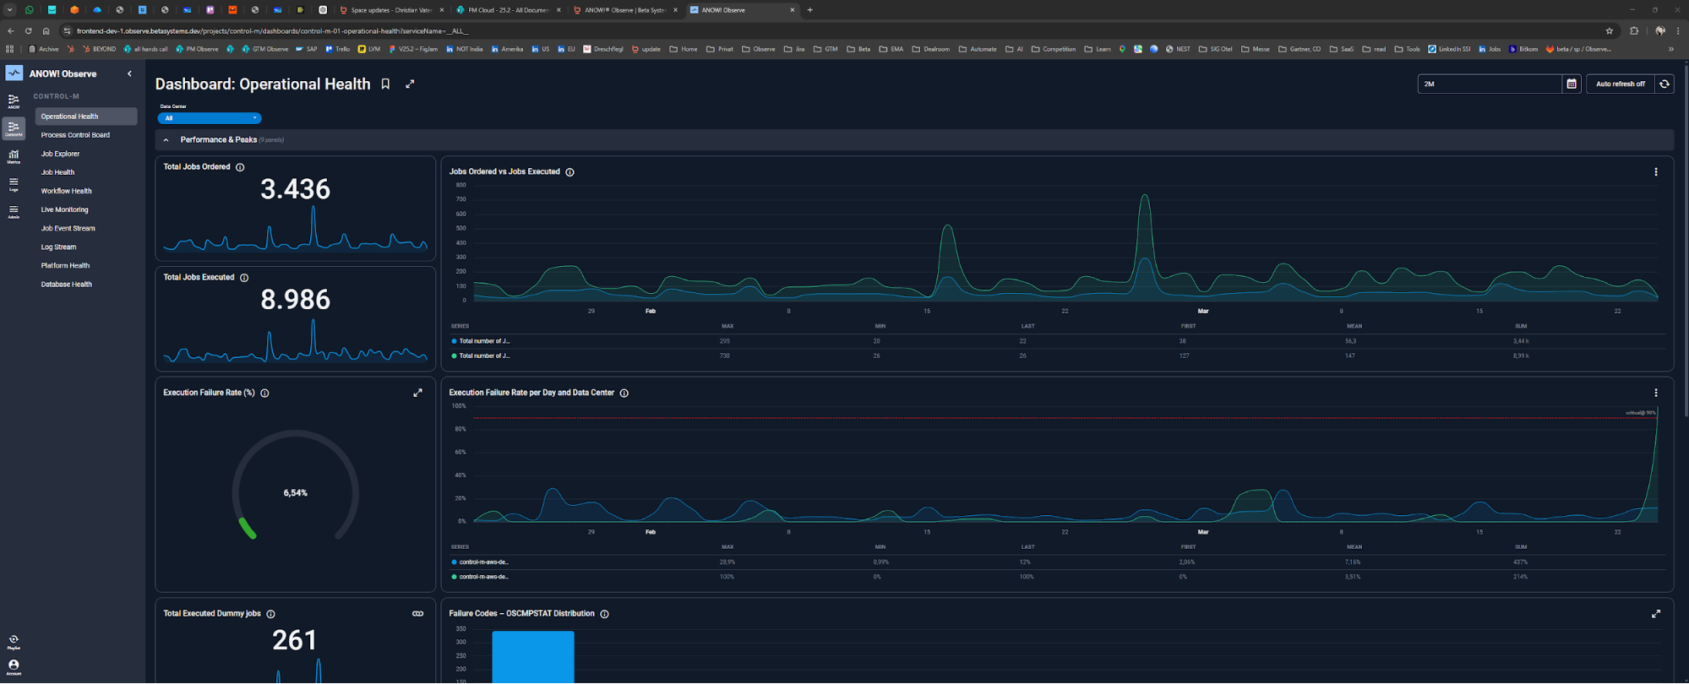1689x684 pixels.
Task: Click the 2M time range input field
Action: tap(1489, 84)
